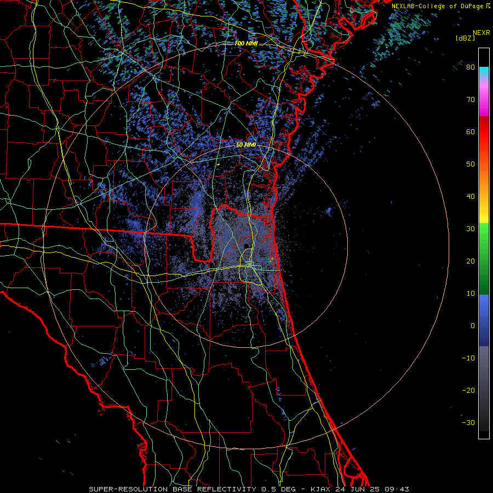Click the 50 NMI range ring label
Screen dimensions: 493x493
pos(246,145)
